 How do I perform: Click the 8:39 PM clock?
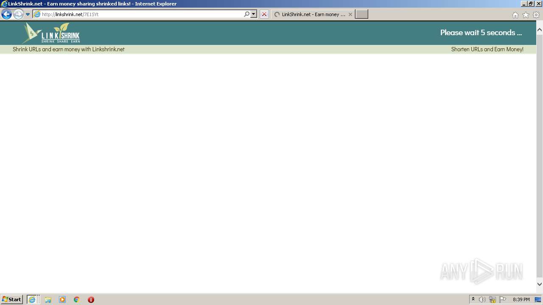pyautogui.click(x=521, y=299)
